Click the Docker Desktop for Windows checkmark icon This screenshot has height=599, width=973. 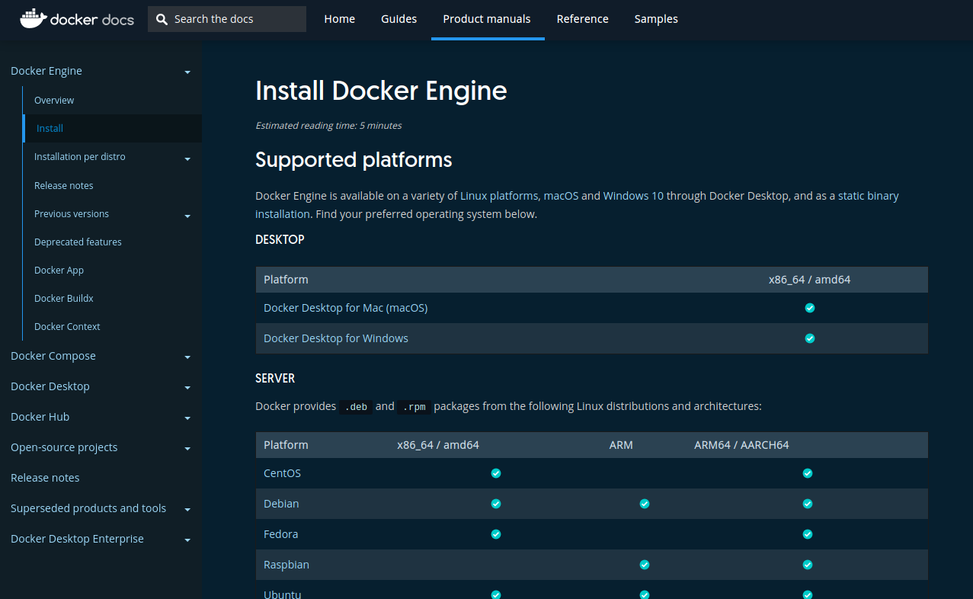(x=810, y=338)
